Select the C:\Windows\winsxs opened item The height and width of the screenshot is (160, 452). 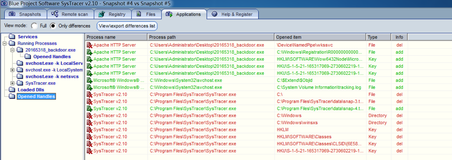coord(297,123)
